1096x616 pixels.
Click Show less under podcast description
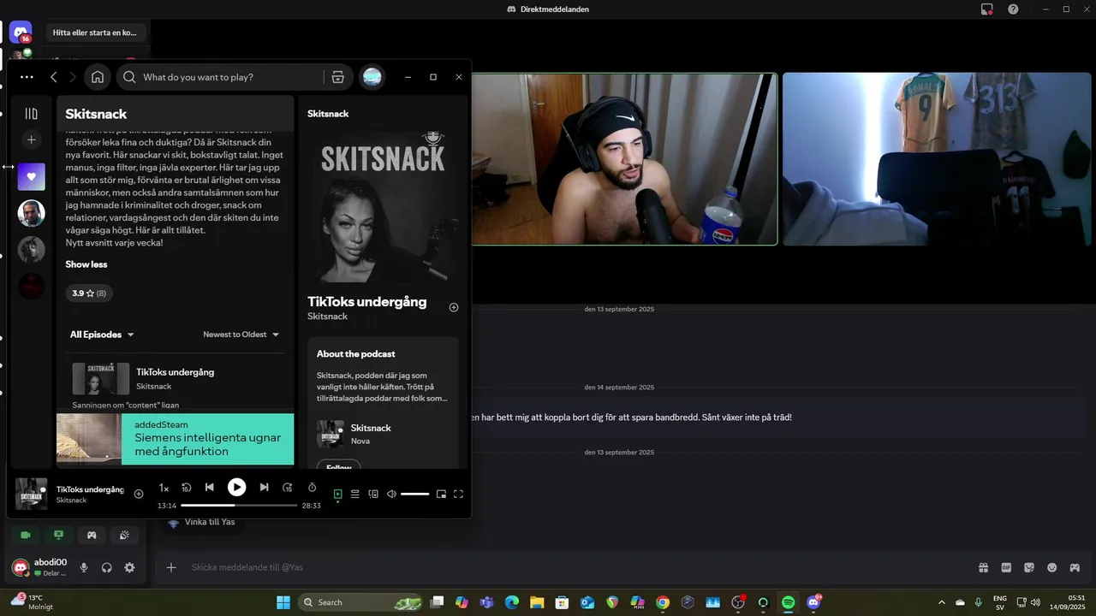pyautogui.click(x=86, y=264)
